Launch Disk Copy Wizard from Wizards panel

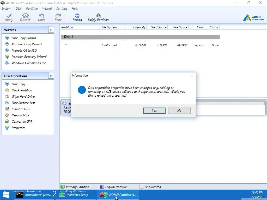pyautogui.click(x=24, y=38)
